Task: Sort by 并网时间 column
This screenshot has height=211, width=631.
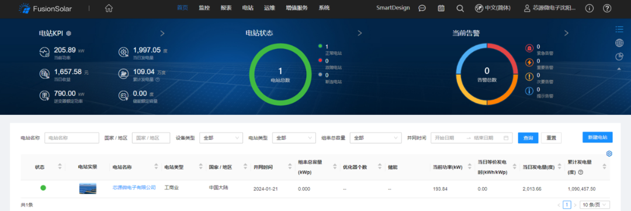Action: coord(289,167)
